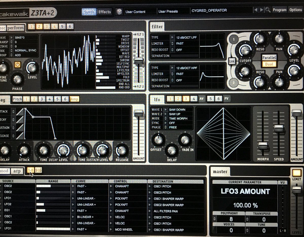Click the LFO FADE IN knob

[185, 140]
